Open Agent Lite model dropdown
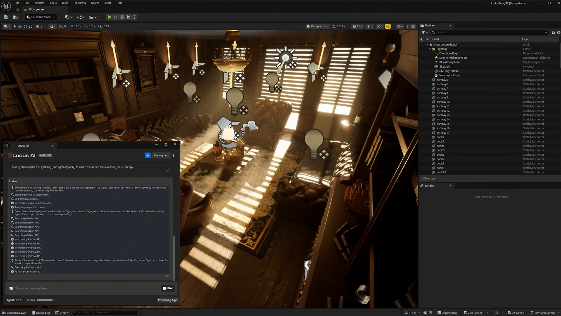Viewport: 561px width, 316px height. [x=14, y=300]
